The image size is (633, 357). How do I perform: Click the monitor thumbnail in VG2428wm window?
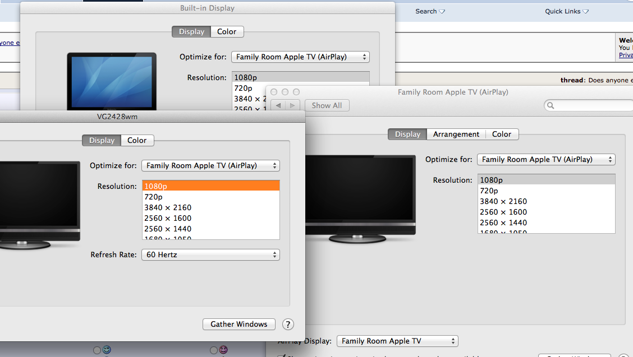pos(39,205)
